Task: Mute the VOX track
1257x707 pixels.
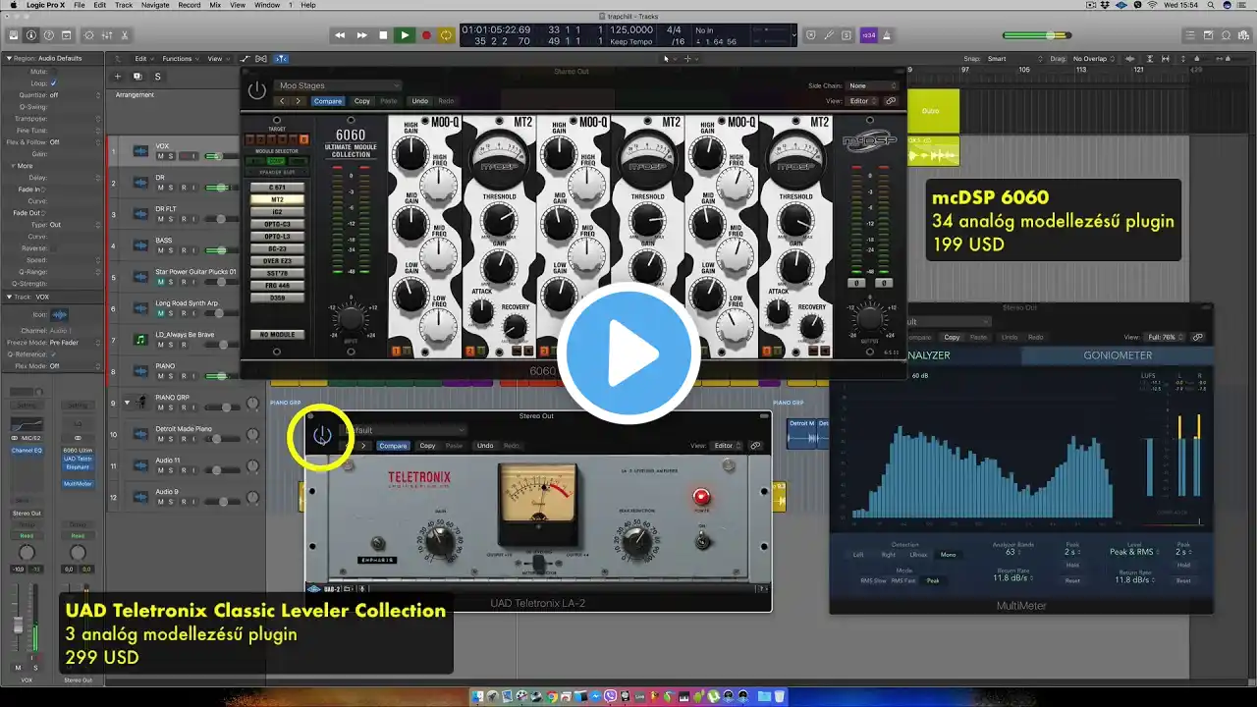Action: tap(161, 156)
